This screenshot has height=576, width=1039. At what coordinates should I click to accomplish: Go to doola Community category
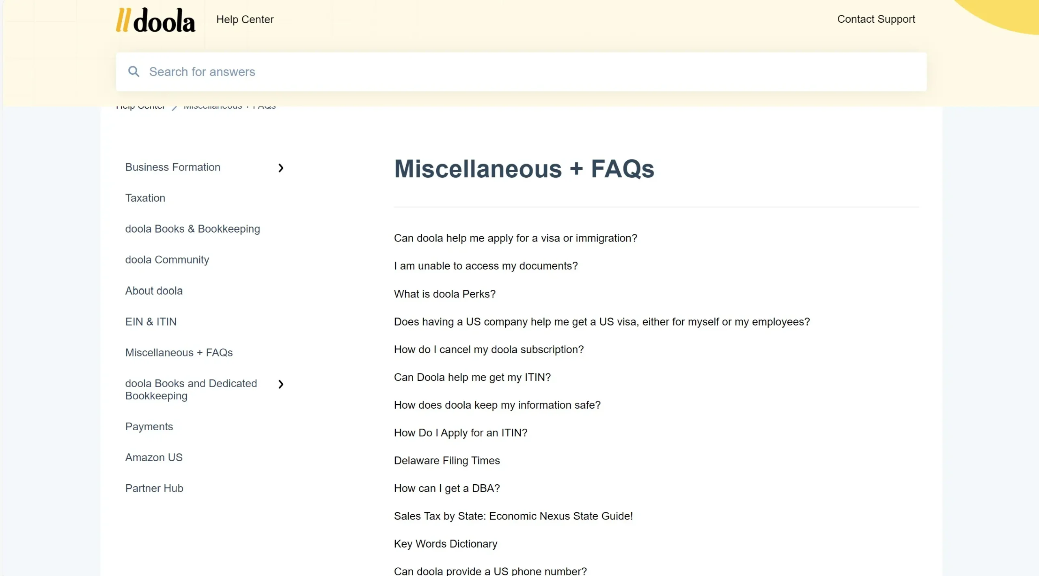(x=167, y=259)
